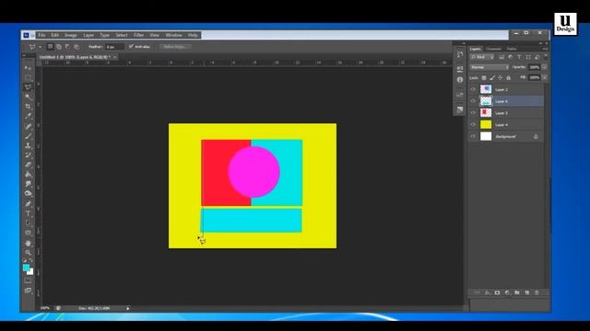Open the Opacity slider arrow
Screen dimensions: 590x331
[545, 67]
